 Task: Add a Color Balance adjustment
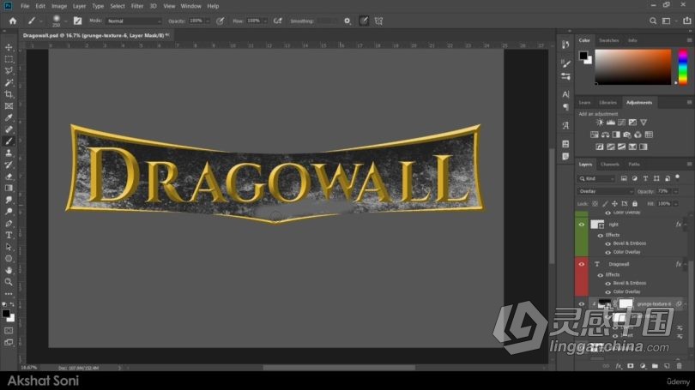606,135
